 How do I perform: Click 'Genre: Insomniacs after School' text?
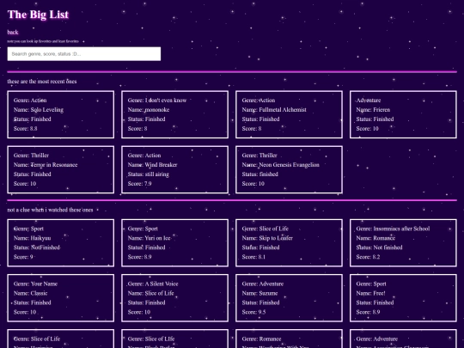pyautogui.click(x=393, y=229)
